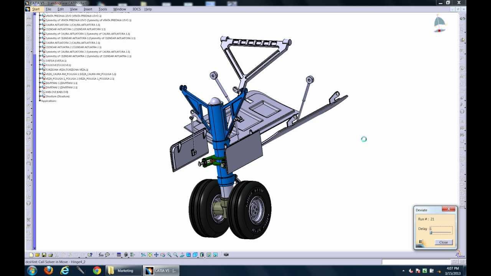Click the Normal View icon
Screen dimensions: 491x276
tap(182, 255)
